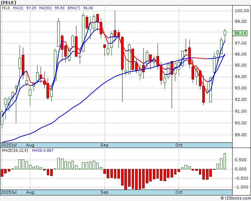Click the MA(50) value 95.90
This screenshot has width=251, height=201.
pyautogui.click(x=59, y=8)
